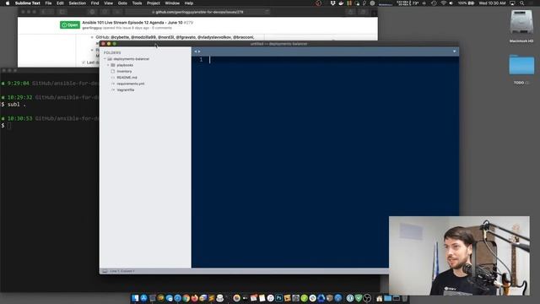
Task: Open the Project menu
Action: (154, 3)
